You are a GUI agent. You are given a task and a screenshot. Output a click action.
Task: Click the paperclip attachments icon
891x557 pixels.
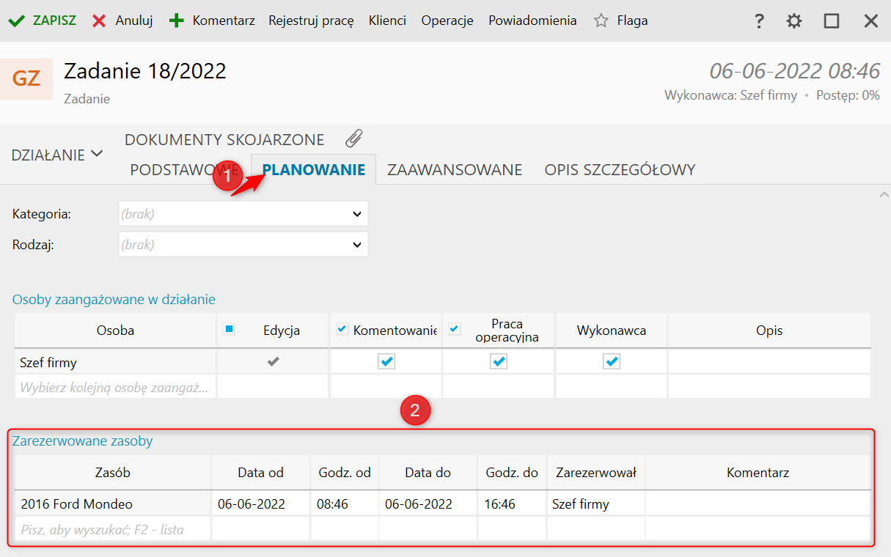354,138
